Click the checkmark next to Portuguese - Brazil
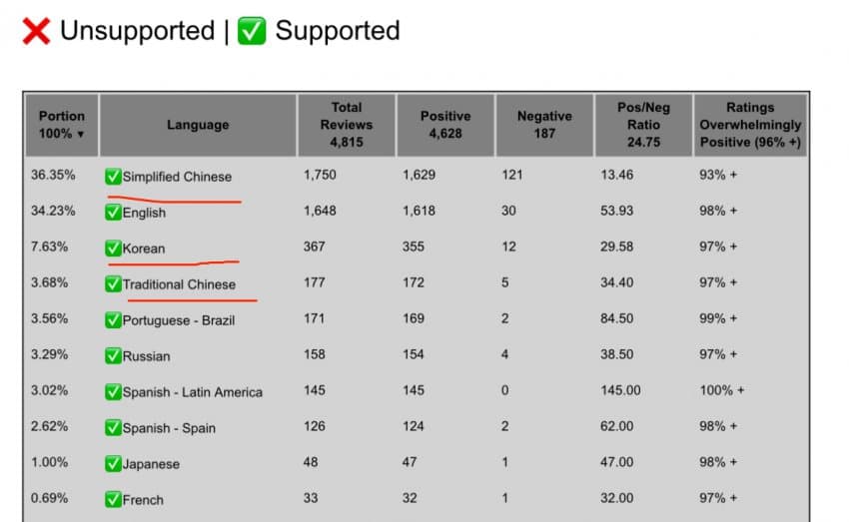Viewport: 849px width, 522px height. coord(113,320)
